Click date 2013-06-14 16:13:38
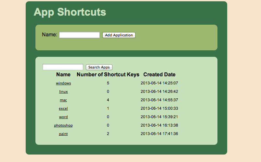 tap(159, 125)
